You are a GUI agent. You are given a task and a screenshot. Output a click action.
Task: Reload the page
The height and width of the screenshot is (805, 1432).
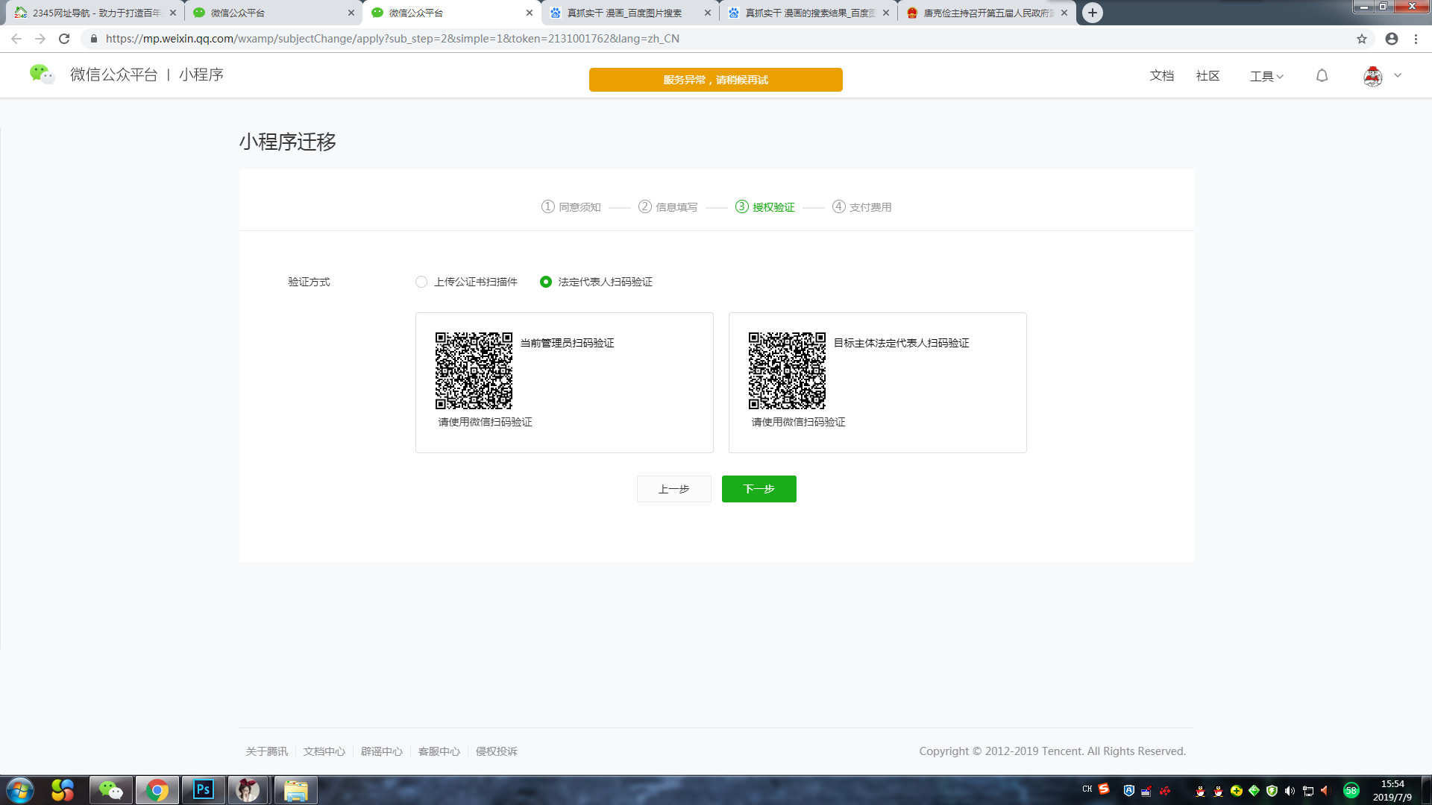point(64,39)
